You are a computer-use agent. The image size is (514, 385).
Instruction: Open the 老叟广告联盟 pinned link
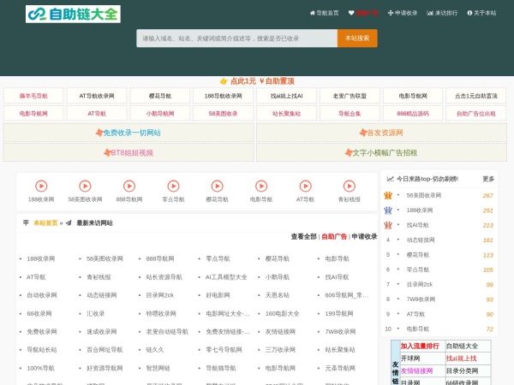(x=350, y=96)
